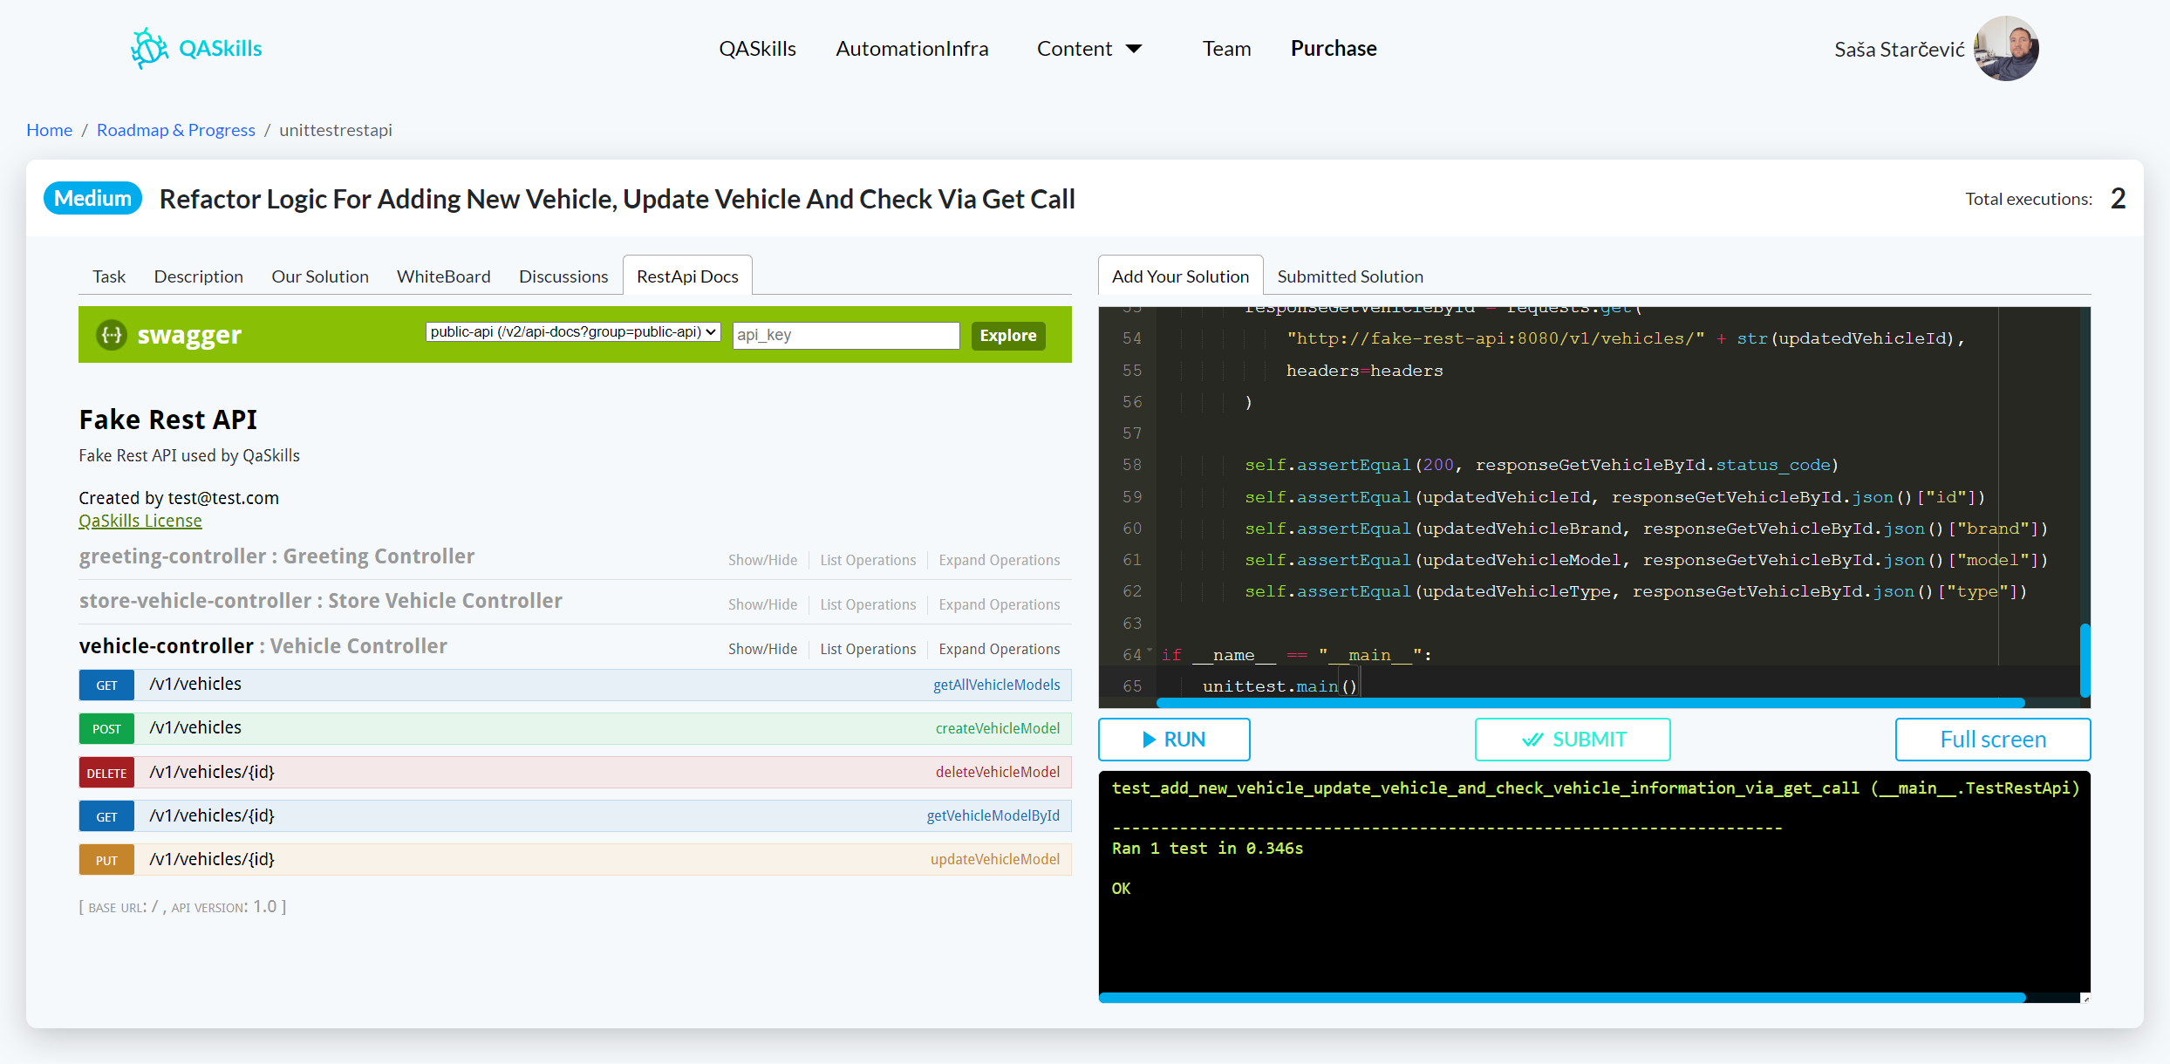
Task: Click Show/Hide for greeting-controller
Action: pos(762,560)
